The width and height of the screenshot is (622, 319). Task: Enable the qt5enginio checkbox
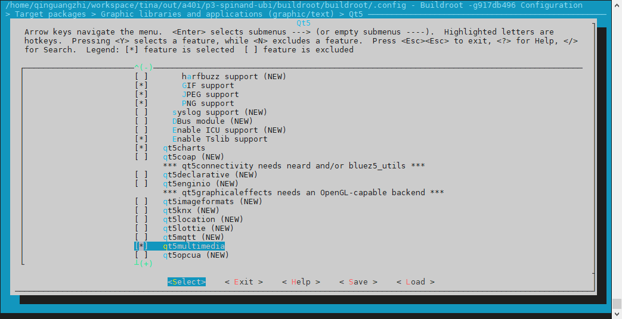(141, 184)
